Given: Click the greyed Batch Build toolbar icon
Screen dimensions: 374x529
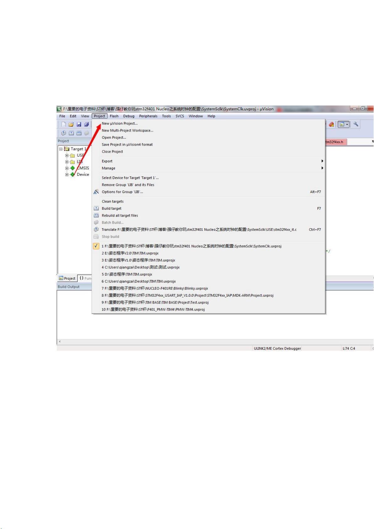Looking at the screenshot, I should (x=87, y=133).
